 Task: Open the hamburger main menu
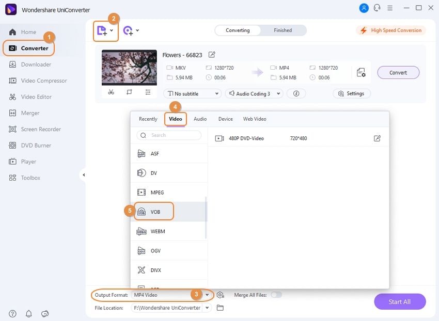390,8
